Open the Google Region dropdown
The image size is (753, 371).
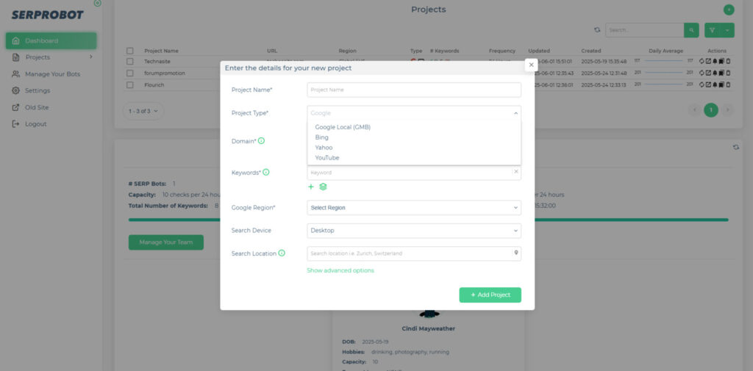click(x=413, y=208)
